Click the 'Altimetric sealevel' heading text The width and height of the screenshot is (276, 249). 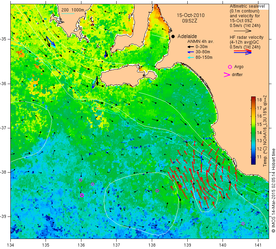(247, 6)
